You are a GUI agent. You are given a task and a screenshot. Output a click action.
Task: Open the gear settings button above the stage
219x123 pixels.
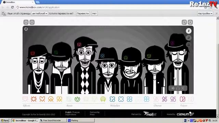pyautogui.click(x=190, y=22)
